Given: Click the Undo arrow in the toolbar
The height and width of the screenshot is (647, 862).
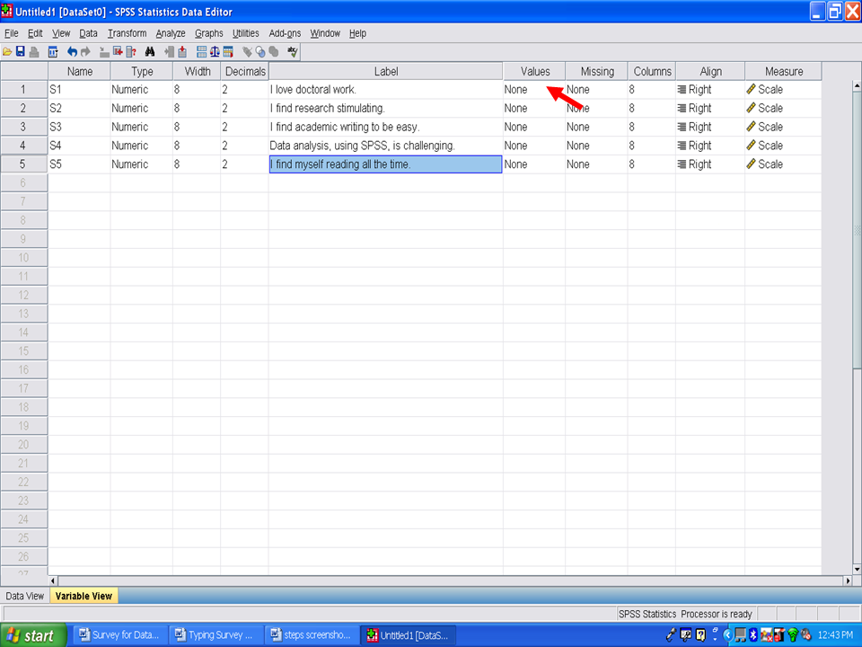Looking at the screenshot, I should pos(73,52).
